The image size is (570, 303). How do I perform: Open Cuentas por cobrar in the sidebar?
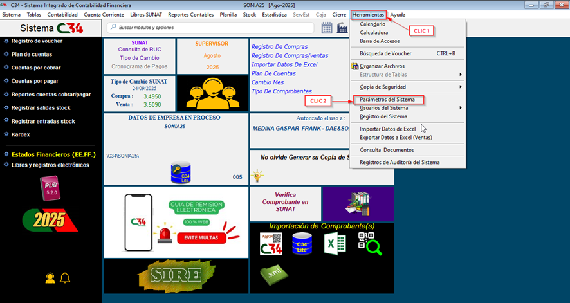click(35, 68)
